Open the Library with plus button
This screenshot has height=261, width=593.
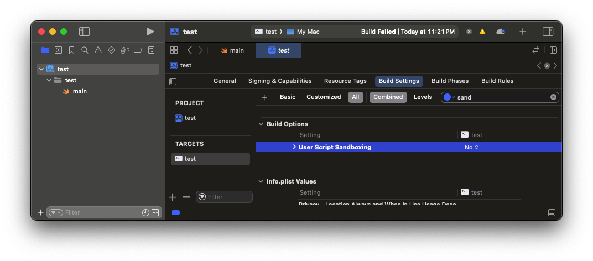click(523, 32)
